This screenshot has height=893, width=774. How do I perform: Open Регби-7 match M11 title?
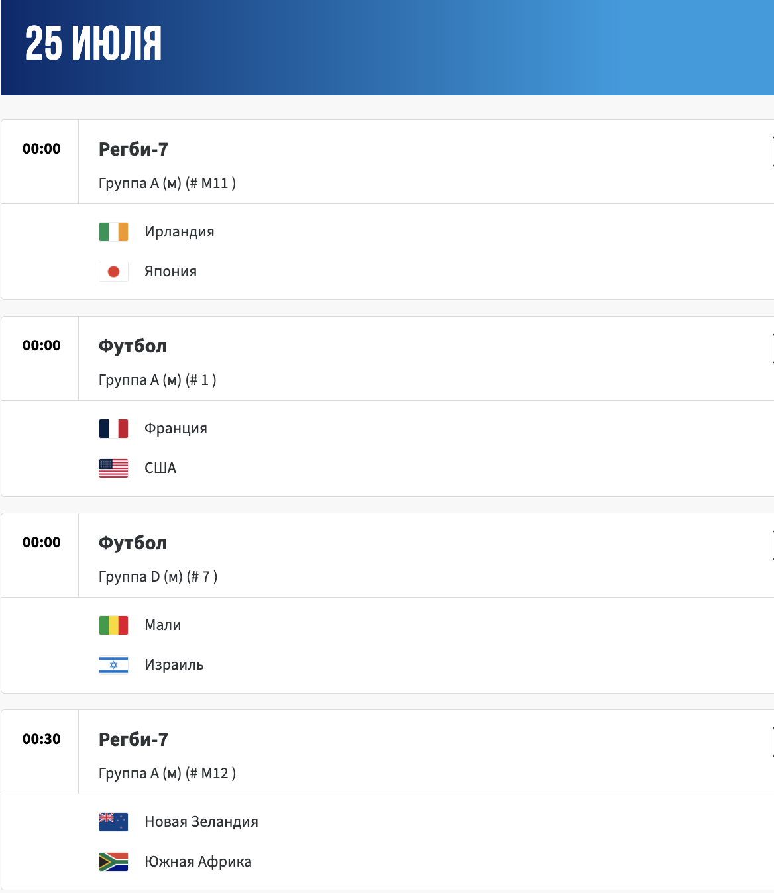coord(133,150)
